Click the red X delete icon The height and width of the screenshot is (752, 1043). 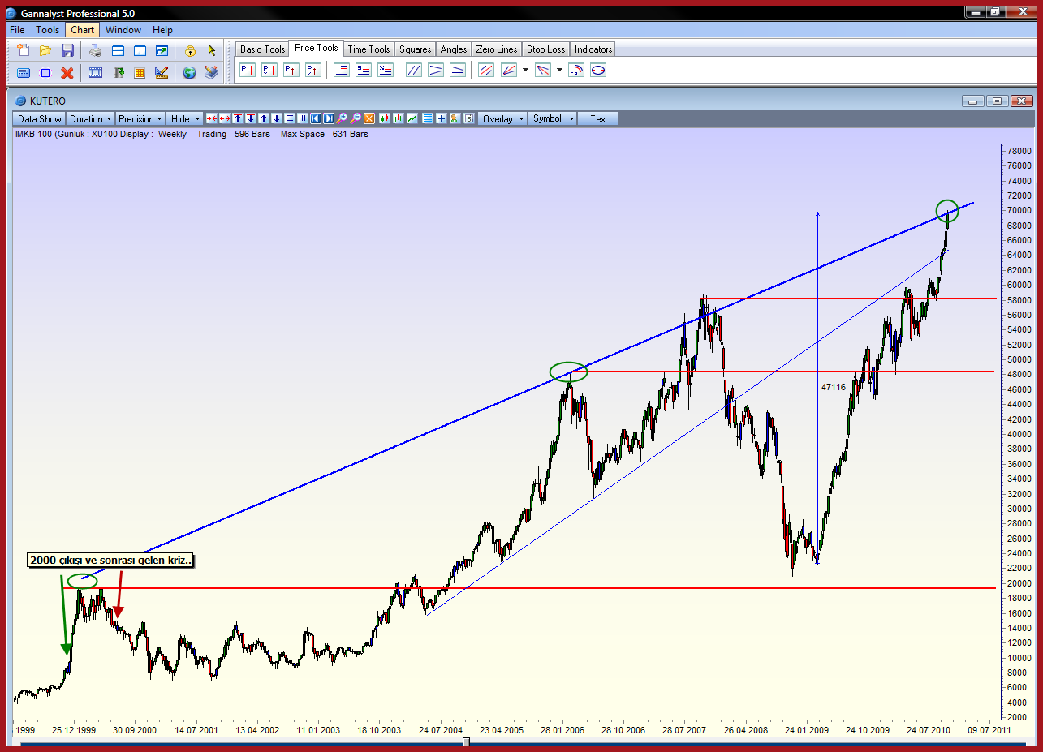point(67,73)
